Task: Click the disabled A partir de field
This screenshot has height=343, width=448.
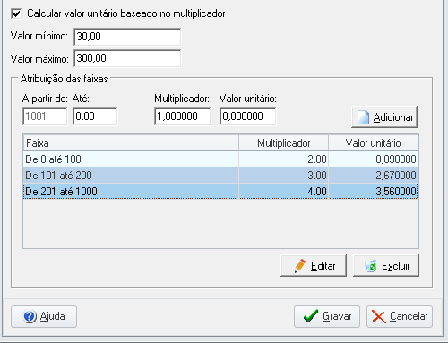Action: click(45, 116)
